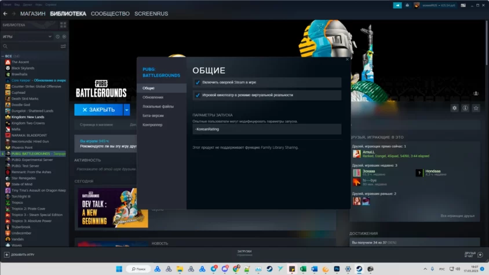Open Вид menu
Image resolution: width=489 pixels, height=275 pixels.
17,5
